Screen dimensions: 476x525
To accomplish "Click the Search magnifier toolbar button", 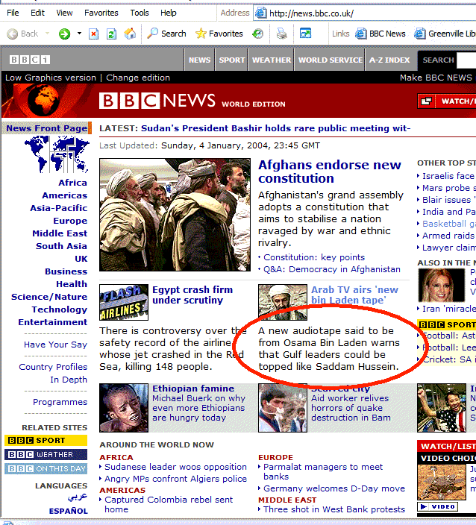I will pos(166,34).
